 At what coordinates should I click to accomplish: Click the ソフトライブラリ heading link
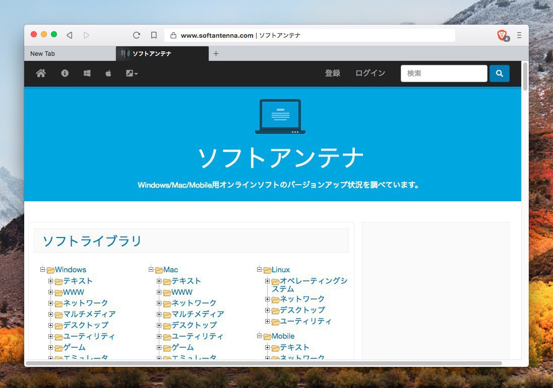[92, 241]
